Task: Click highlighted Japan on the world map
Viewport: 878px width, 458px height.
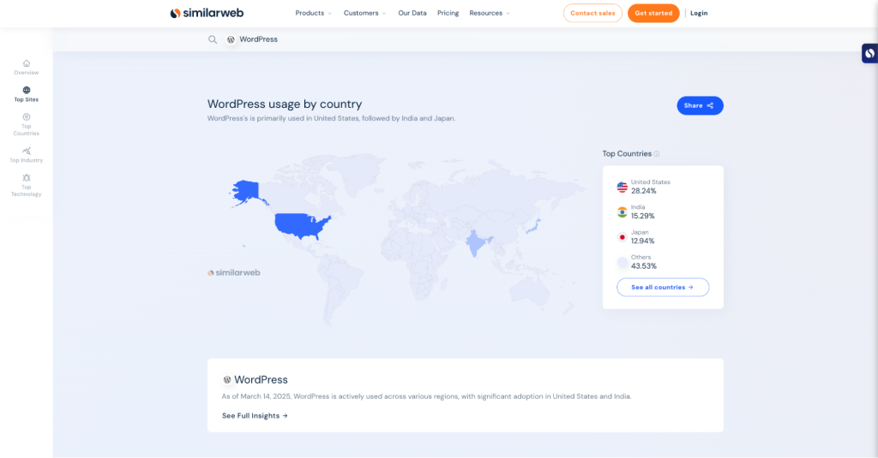Action: click(x=534, y=225)
